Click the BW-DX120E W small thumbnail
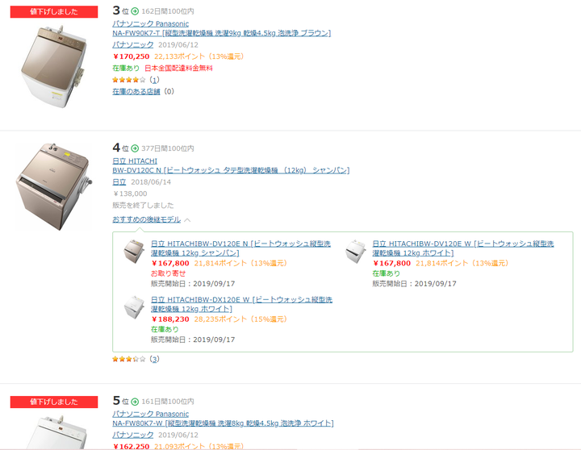Screen dimensions: 581x450 pyautogui.click(x=134, y=307)
